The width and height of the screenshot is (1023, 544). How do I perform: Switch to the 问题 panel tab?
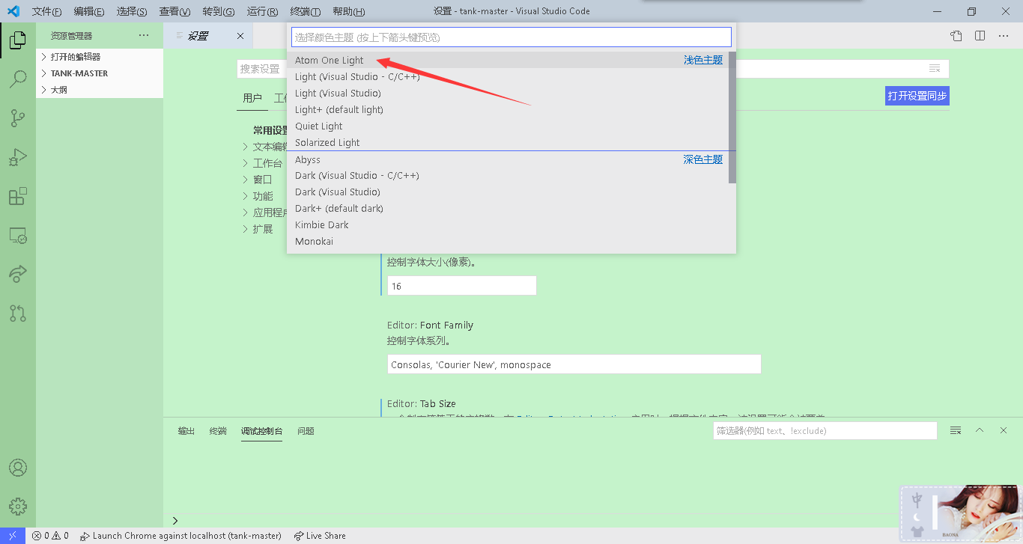[306, 431]
